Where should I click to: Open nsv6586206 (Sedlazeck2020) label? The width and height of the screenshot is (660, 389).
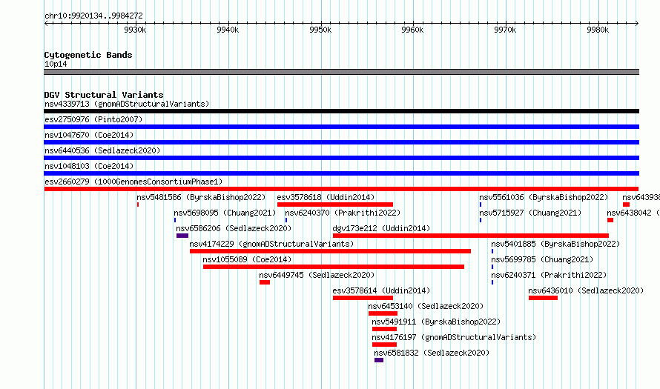click(234, 228)
